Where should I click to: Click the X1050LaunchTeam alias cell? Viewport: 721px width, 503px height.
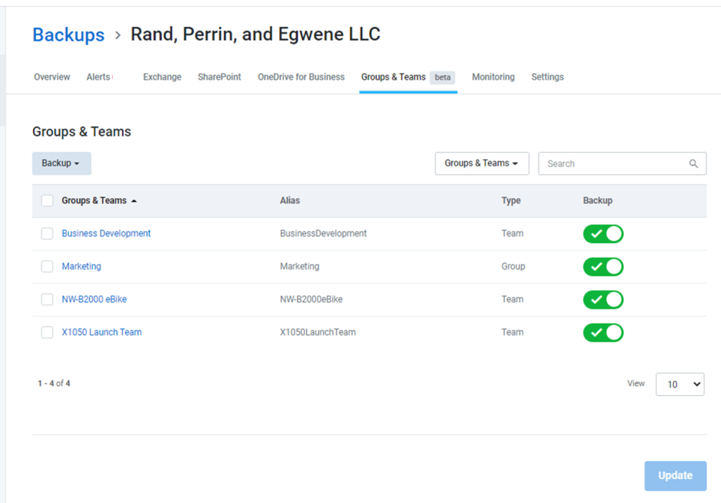pyautogui.click(x=318, y=332)
